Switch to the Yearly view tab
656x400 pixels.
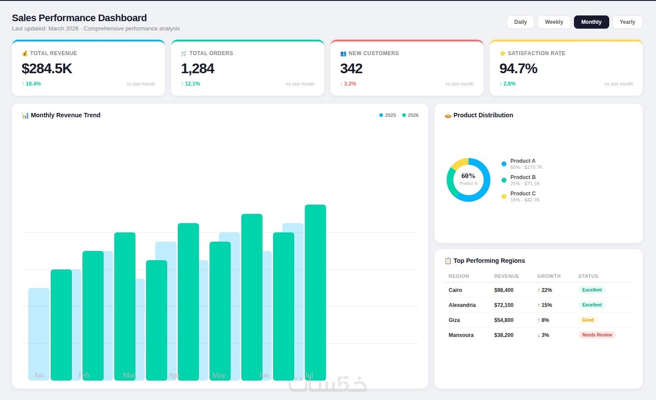click(x=627, y=22)
